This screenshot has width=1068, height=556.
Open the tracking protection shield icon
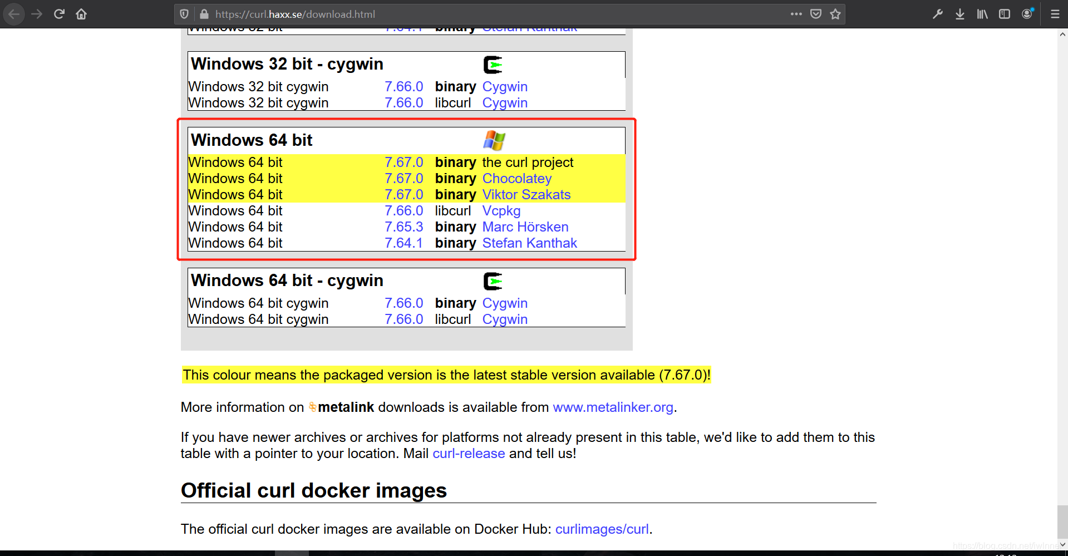(184, 14)
